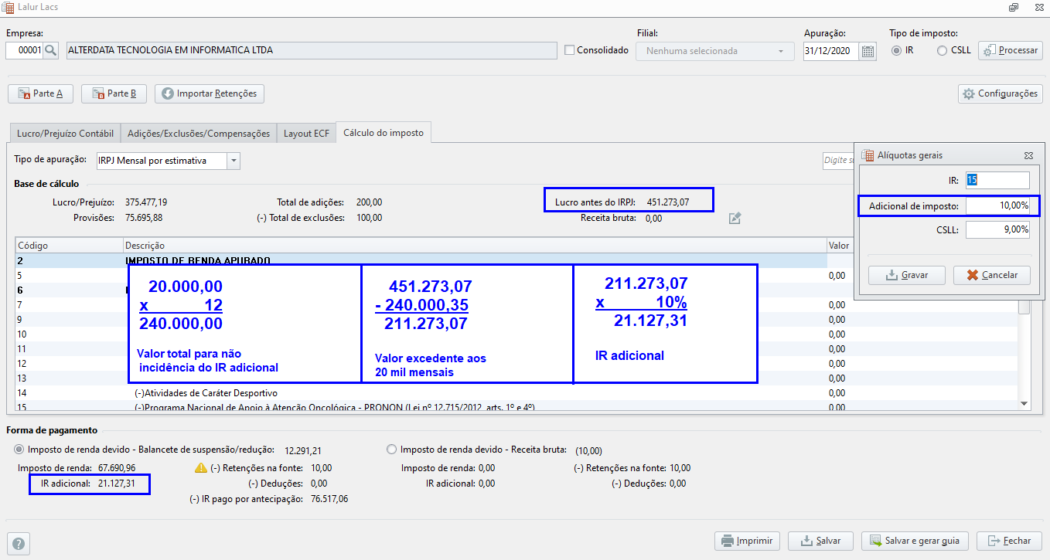Viewport: 1050px width, 560px height.
Task: Close the Alíquotas gerais popup
Action: point(1028,155)
